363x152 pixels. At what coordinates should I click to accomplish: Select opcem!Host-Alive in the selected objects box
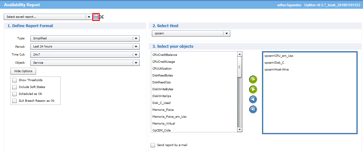point(276,70)
